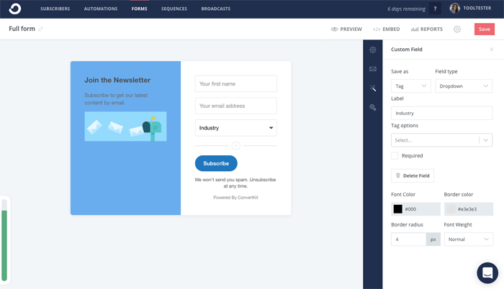Click the Delete Field button

[413, 175]
